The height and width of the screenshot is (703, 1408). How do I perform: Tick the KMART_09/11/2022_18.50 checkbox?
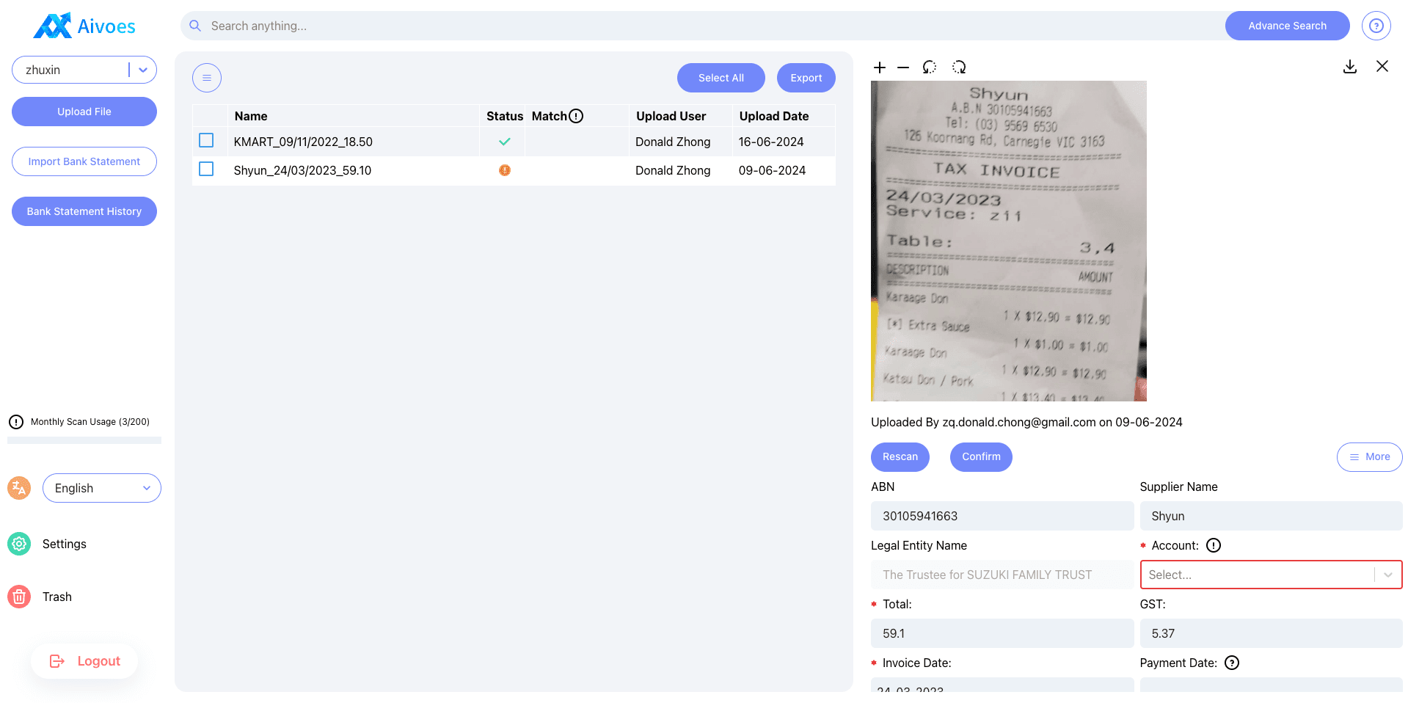206,141
